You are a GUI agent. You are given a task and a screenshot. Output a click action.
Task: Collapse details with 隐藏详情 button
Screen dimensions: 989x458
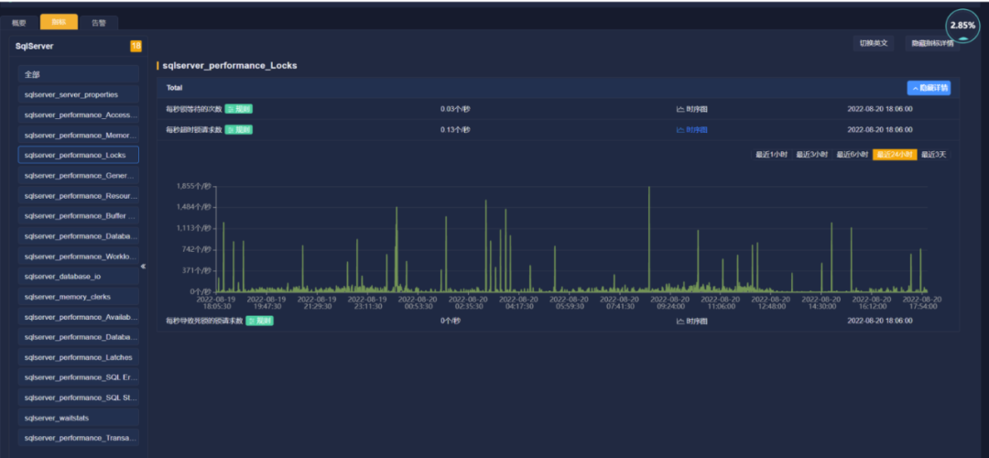(929, 88)
